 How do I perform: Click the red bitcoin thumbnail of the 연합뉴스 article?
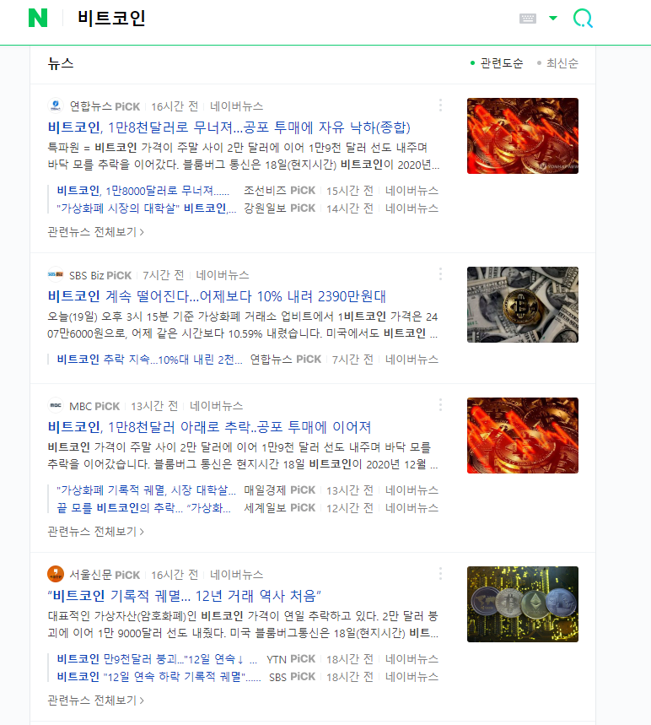click(x=523, y=136)
